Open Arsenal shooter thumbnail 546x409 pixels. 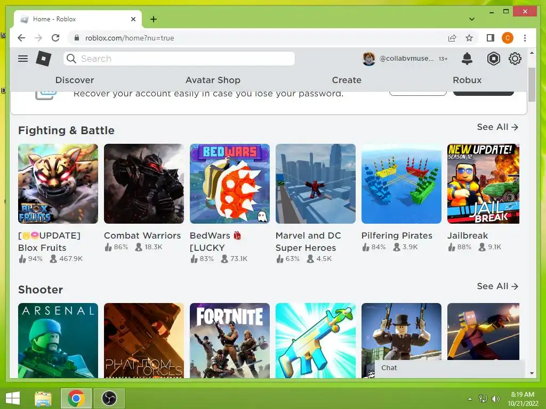(58, 340)
